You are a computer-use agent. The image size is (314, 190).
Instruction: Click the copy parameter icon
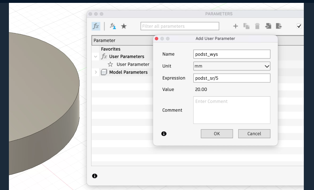(x=246, y=26)
